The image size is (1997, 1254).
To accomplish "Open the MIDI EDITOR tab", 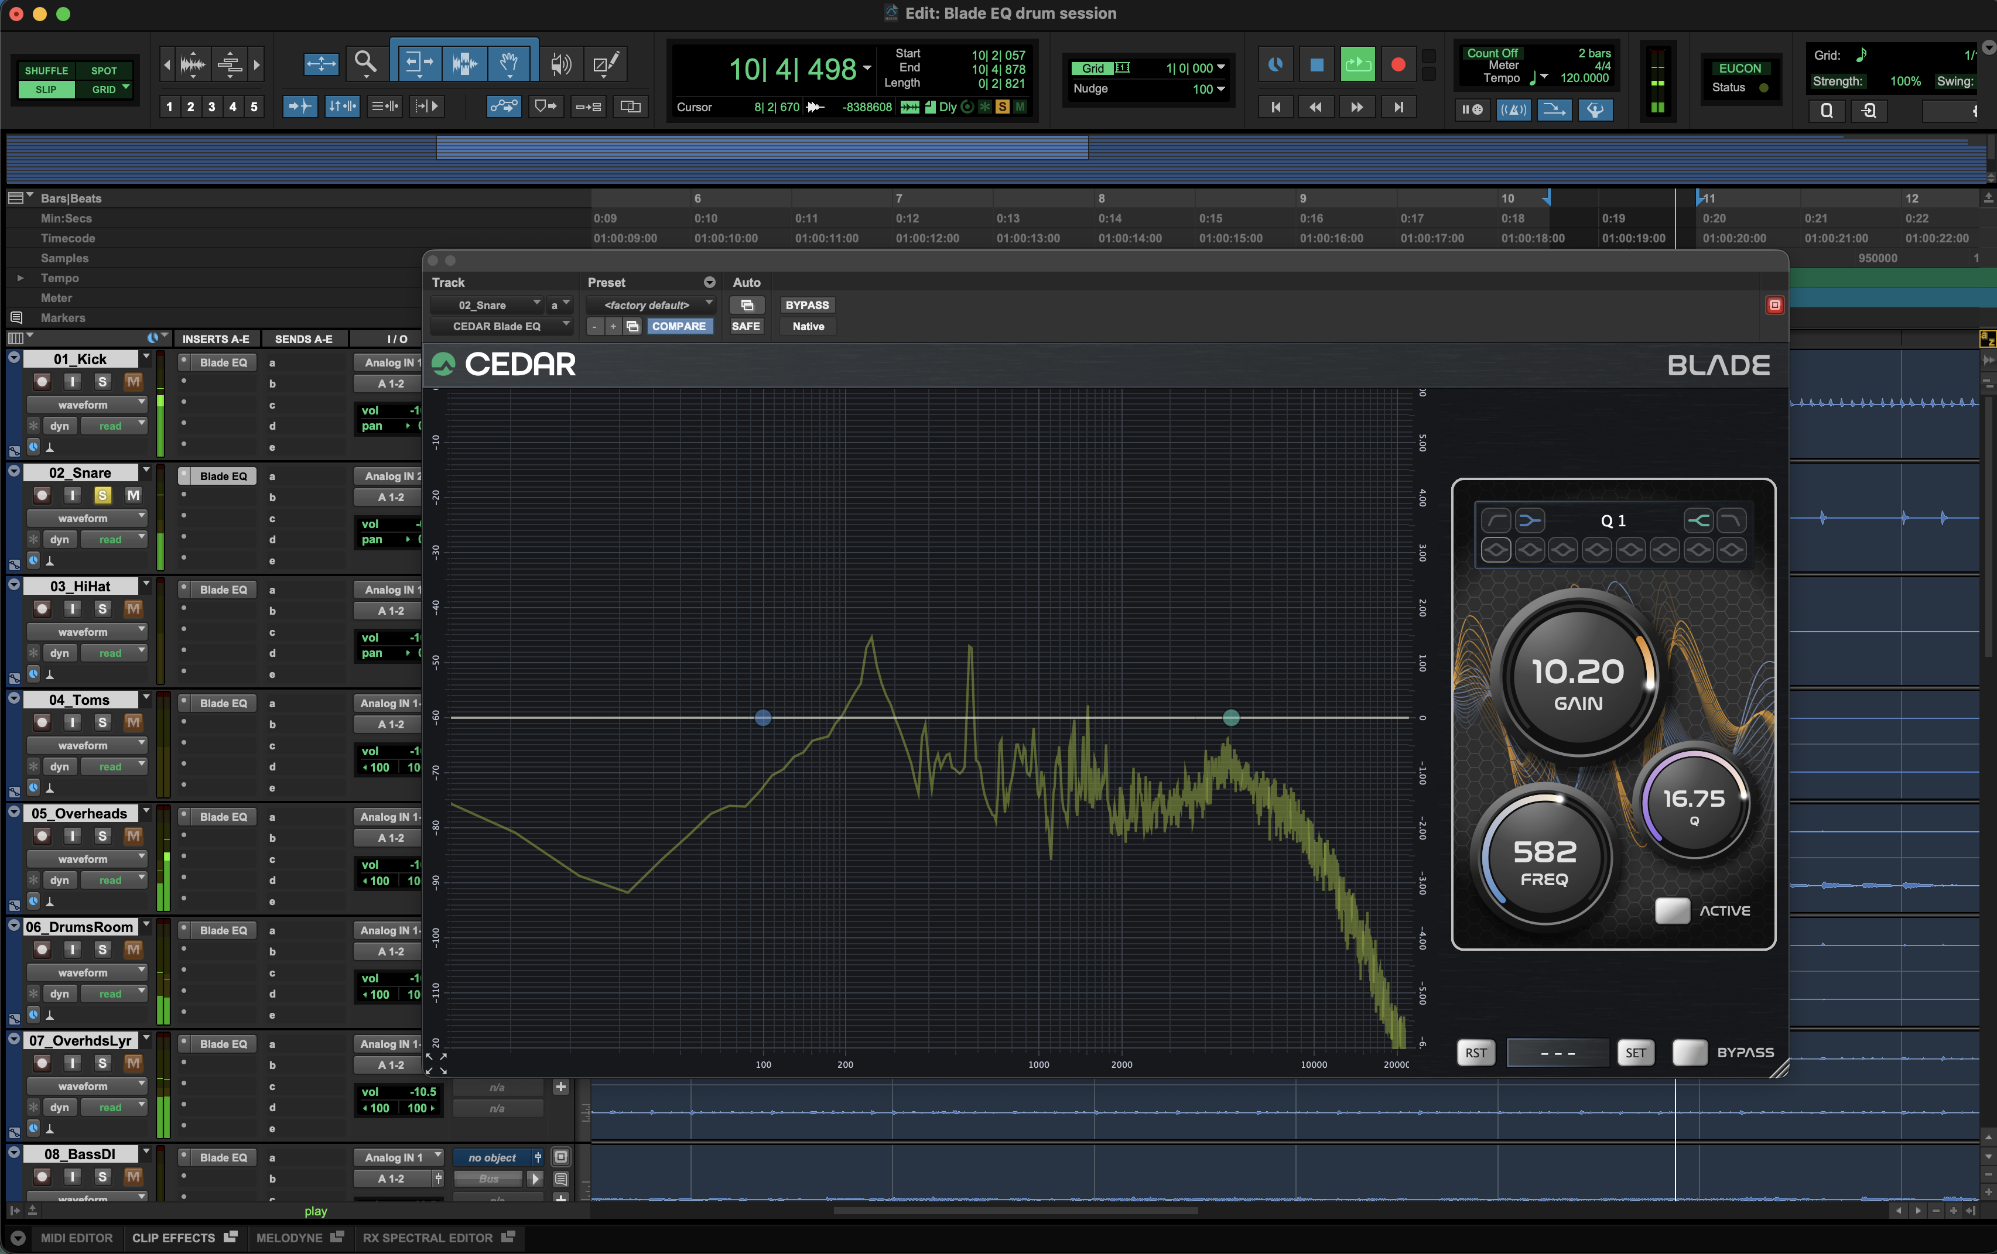I will click(x=76, y=1238).
